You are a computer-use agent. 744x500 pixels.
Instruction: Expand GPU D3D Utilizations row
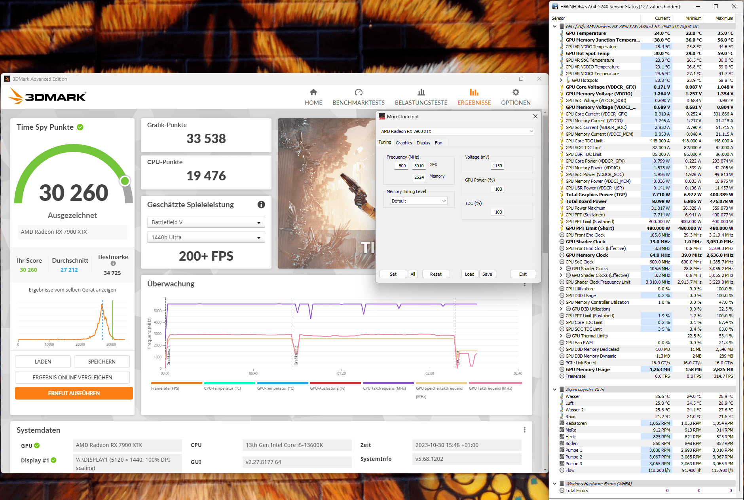(x=561, y=309)
